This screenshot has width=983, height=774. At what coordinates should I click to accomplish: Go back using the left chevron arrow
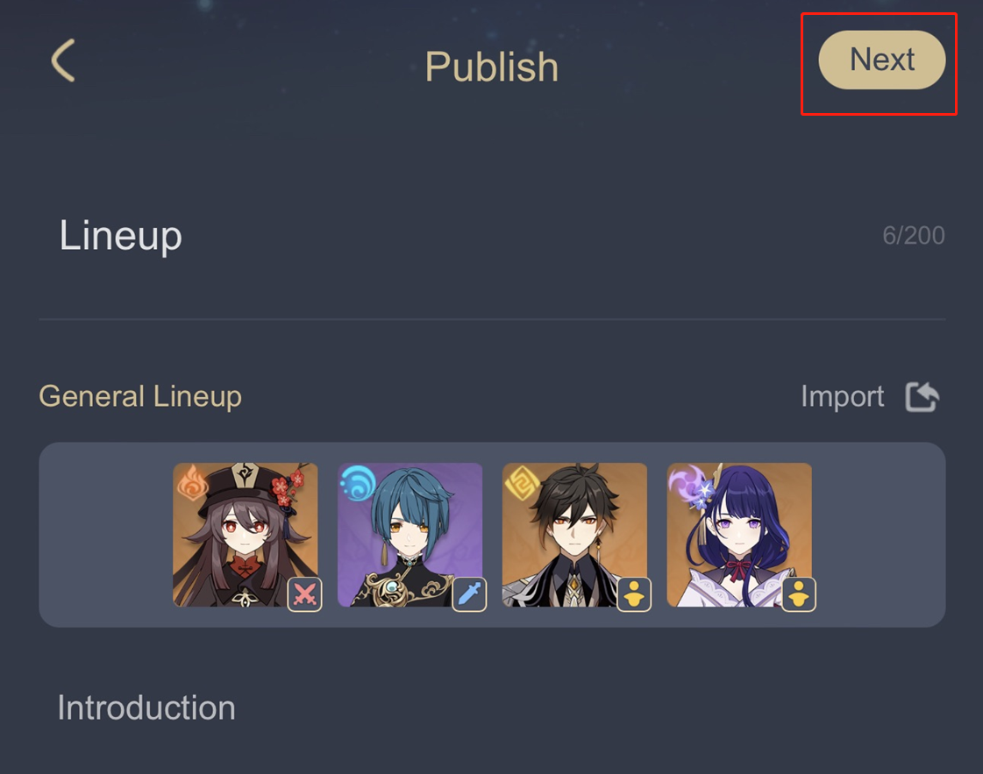point(62,60)
